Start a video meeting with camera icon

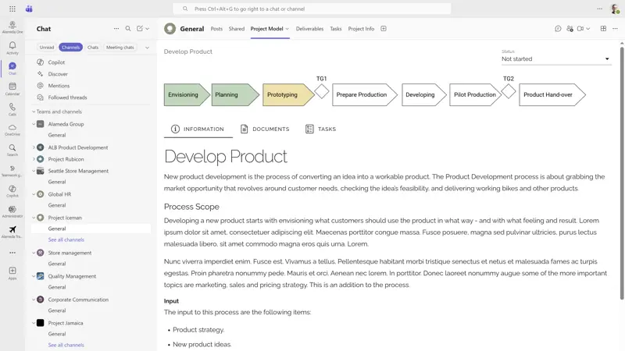point(580,29)
